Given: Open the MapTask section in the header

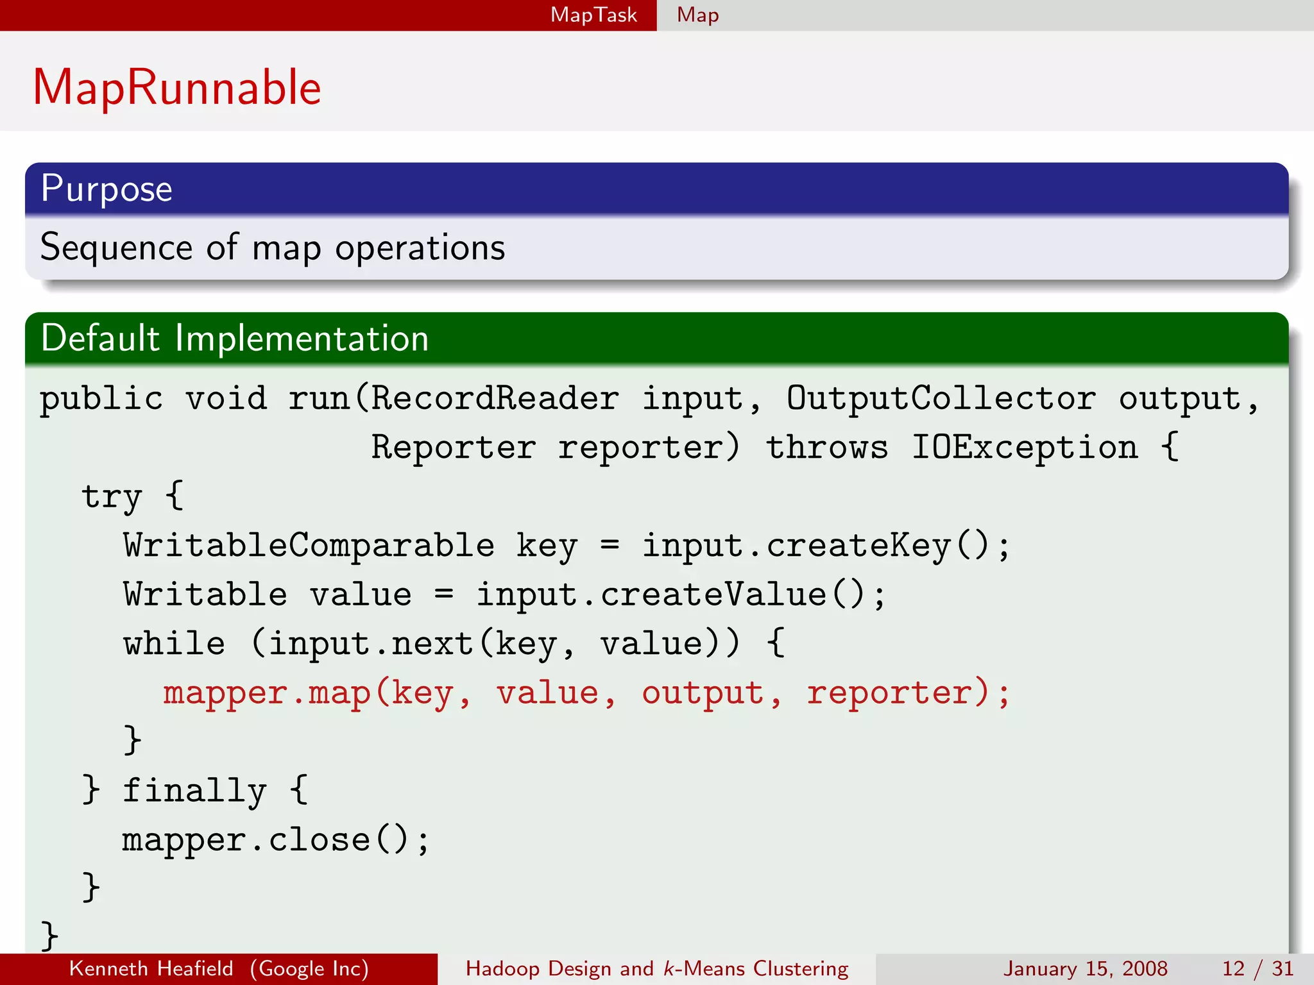Looking at the screenshot, I should tap(593, 15).
